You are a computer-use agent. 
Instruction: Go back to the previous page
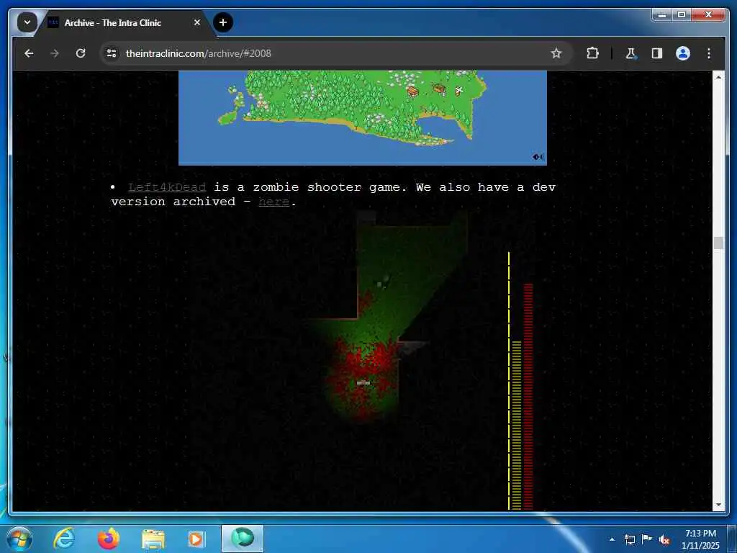(x=29, y=53)
